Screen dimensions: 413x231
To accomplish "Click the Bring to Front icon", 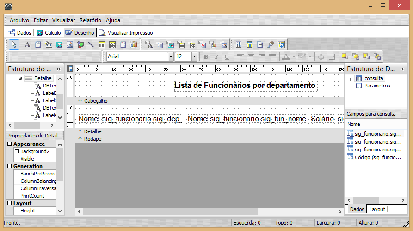I will coord(345,56).
